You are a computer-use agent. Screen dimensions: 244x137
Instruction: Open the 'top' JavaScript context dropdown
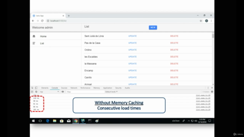pos(49,92)
